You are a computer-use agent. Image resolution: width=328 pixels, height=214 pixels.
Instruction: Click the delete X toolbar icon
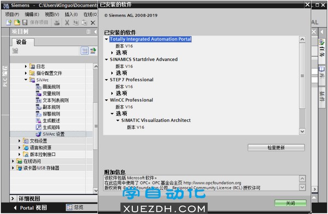click(93, 22)
